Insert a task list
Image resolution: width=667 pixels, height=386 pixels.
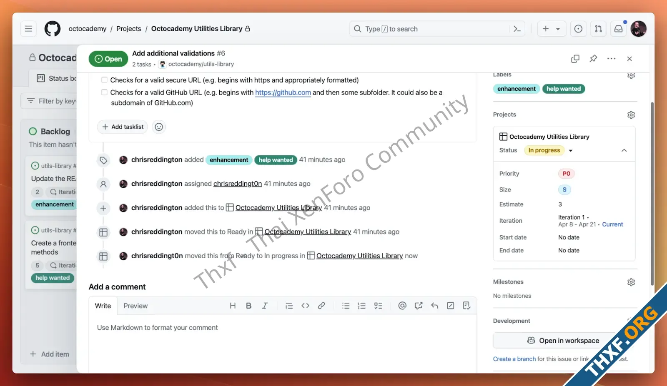(378, 306)
